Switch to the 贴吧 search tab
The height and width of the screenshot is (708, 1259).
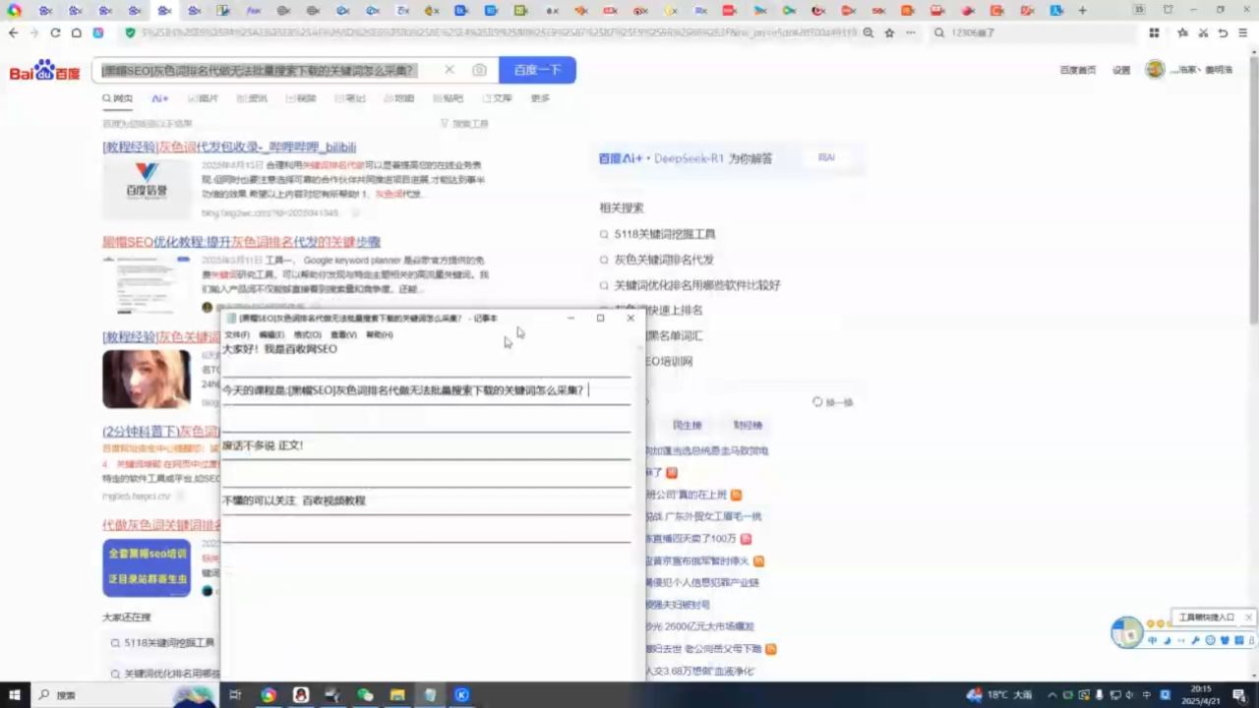[x=448, y=98]
